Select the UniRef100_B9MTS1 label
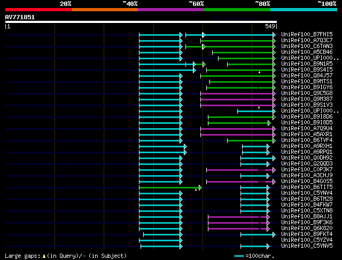This screenshot has height=260, width=342. [x=307, y=81]
